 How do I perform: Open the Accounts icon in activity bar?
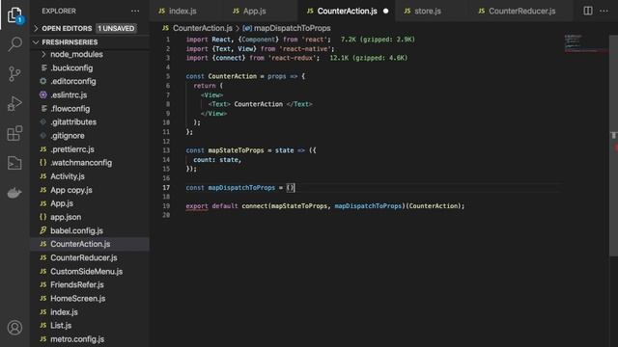(15, 328)
